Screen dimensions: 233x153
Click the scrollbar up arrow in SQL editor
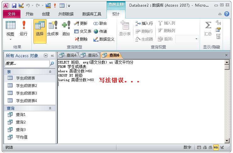pyautogui.click(x=227, y=62)
